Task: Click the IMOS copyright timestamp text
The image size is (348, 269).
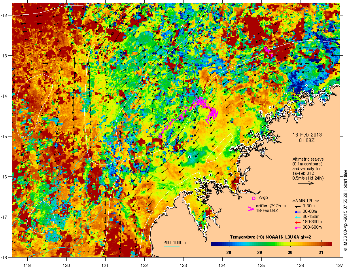Action: pos(345,210)
